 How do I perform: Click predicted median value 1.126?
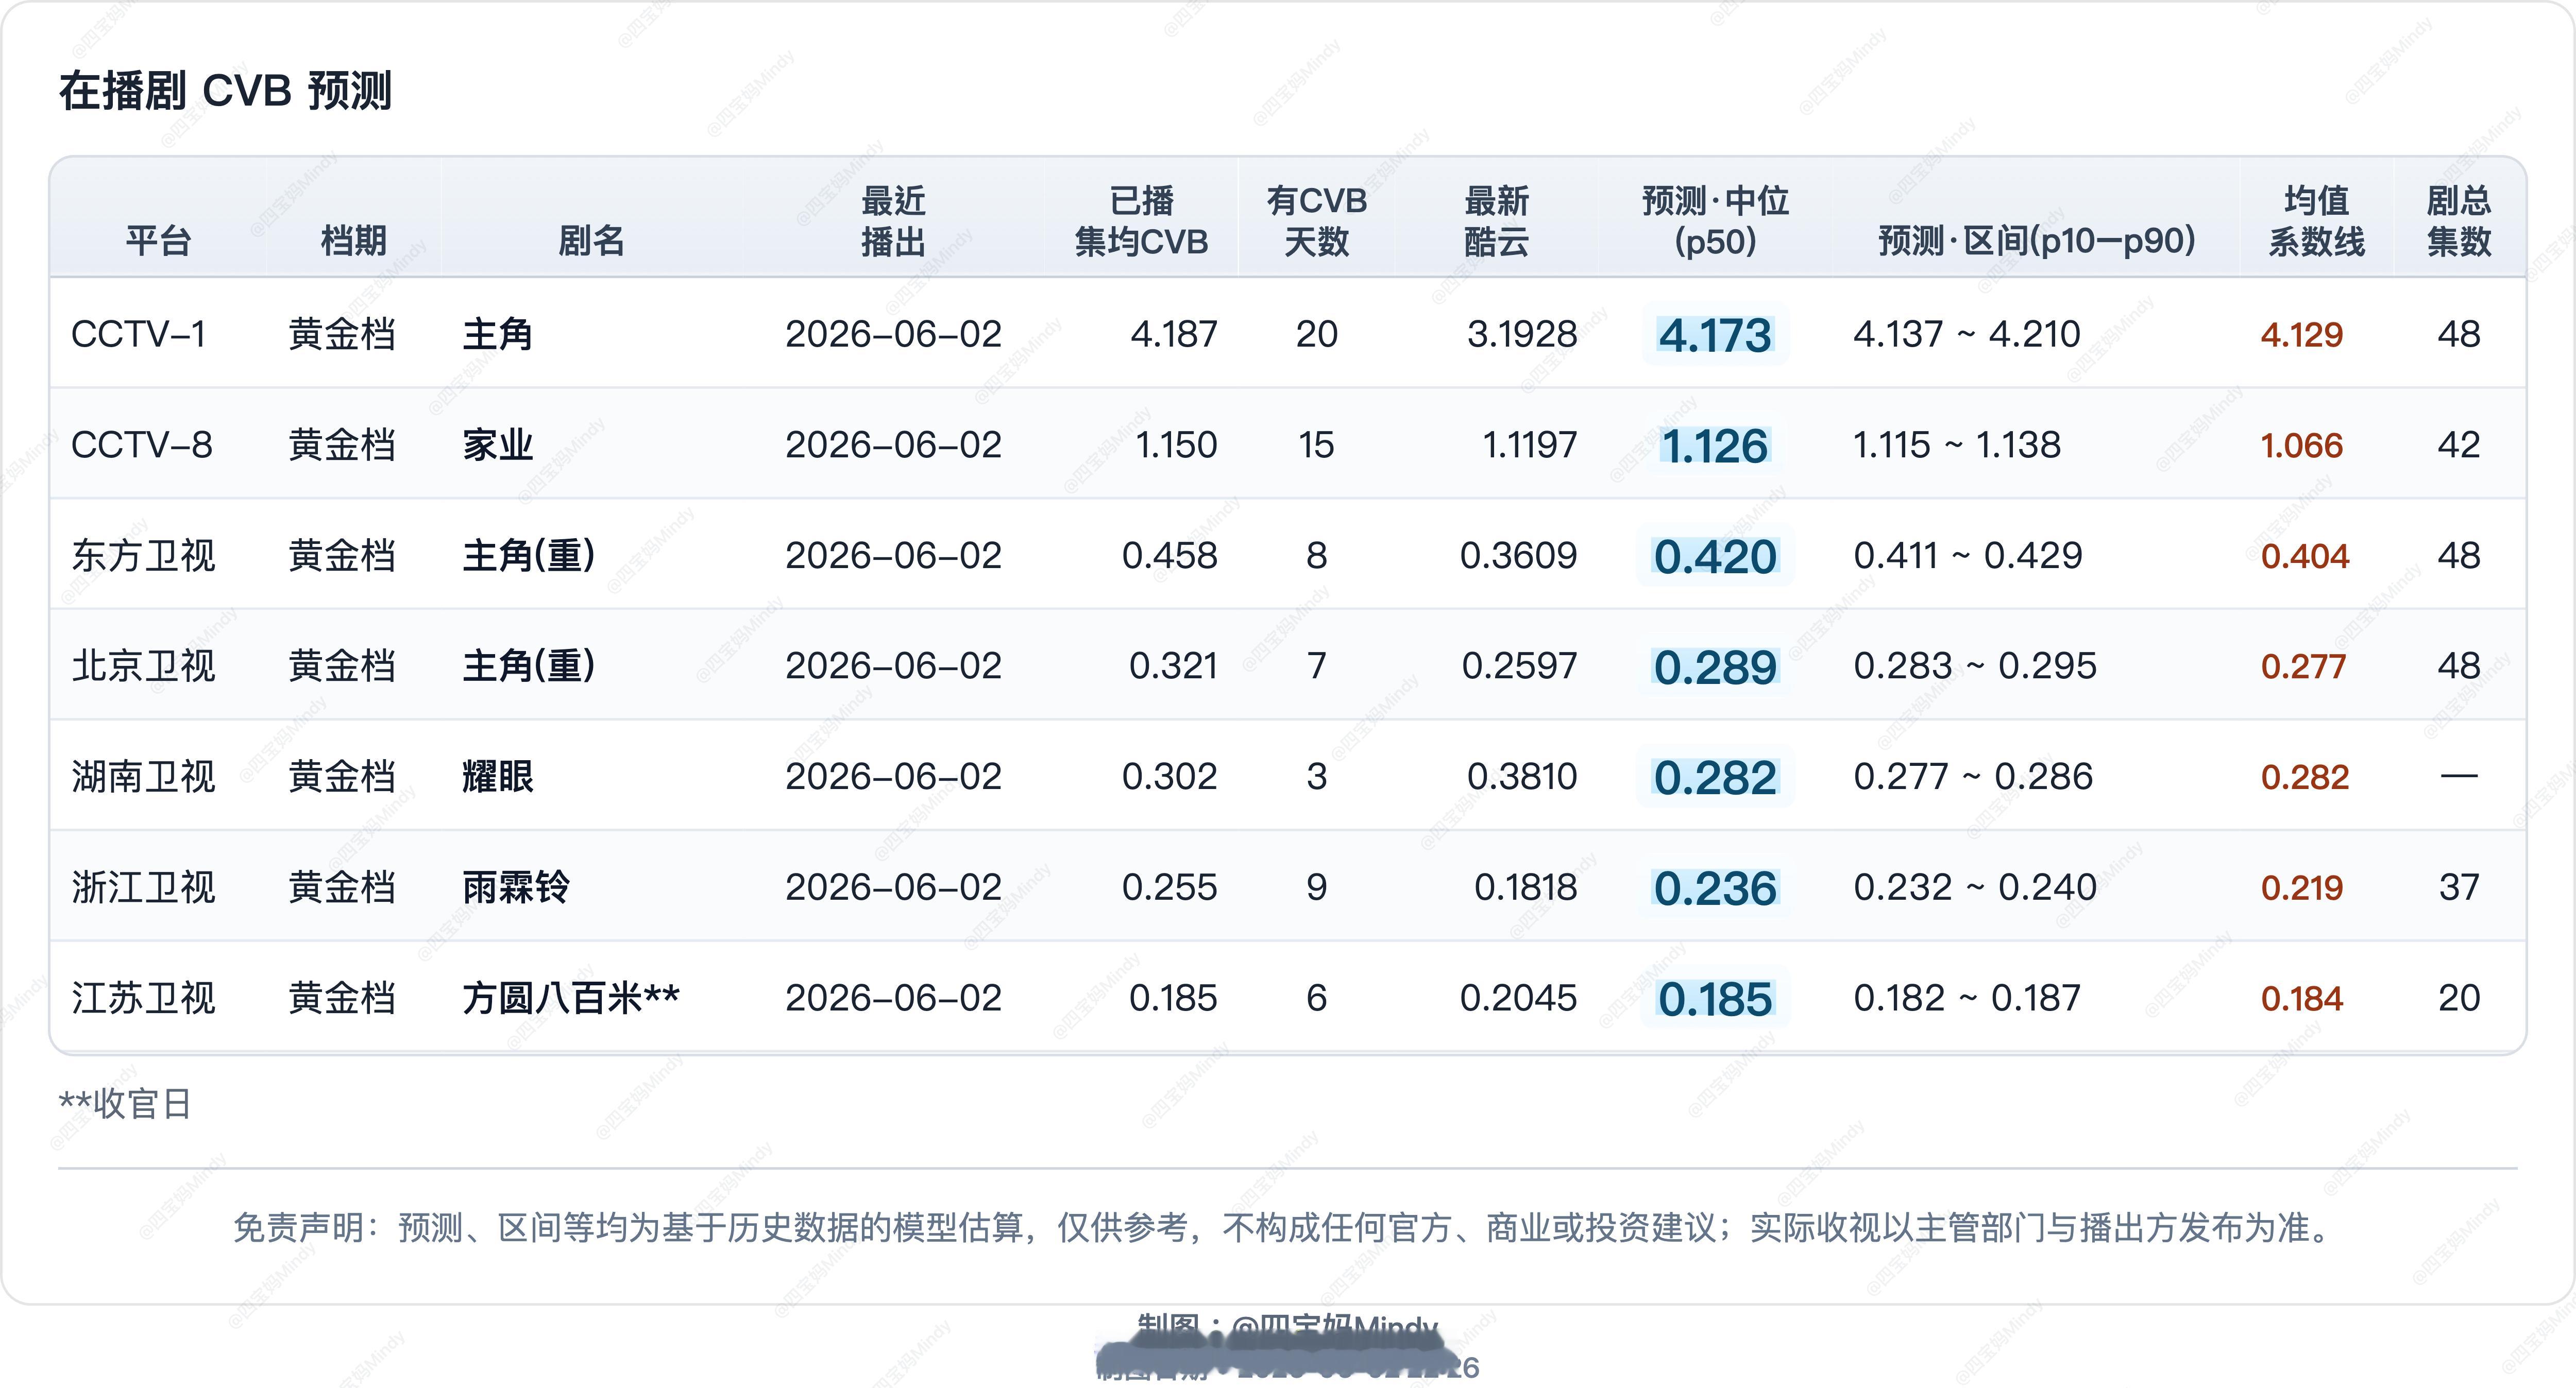click(x=1715, y=447)
